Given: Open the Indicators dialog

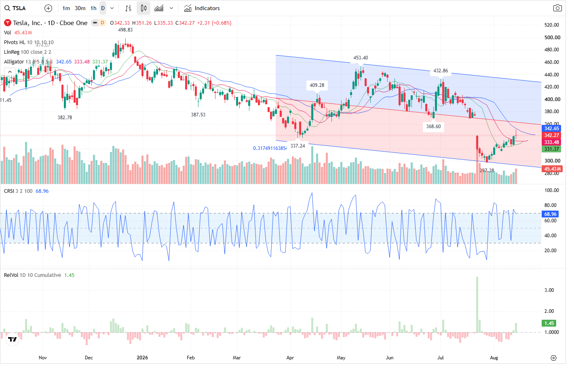Looking at the screenshot, I should [202, 8].
